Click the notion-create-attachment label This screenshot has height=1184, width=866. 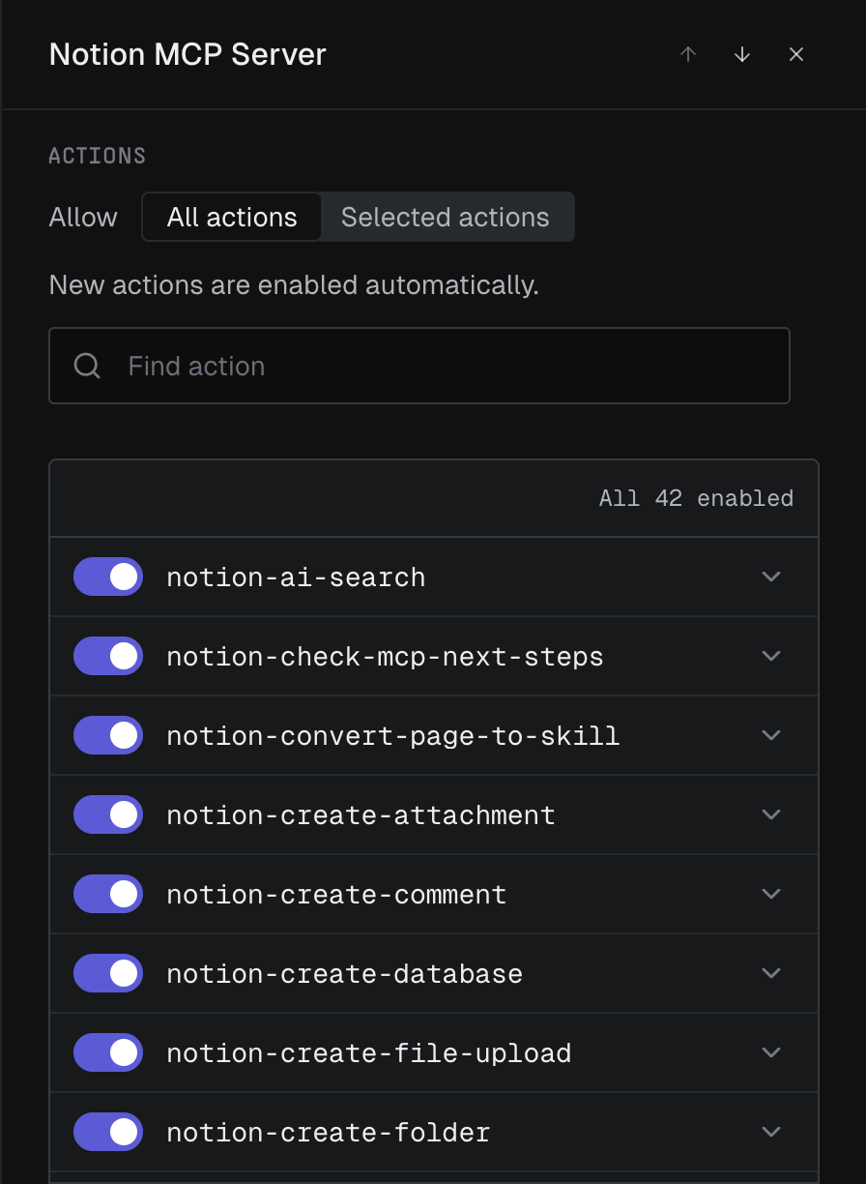(x=361, y=815)
